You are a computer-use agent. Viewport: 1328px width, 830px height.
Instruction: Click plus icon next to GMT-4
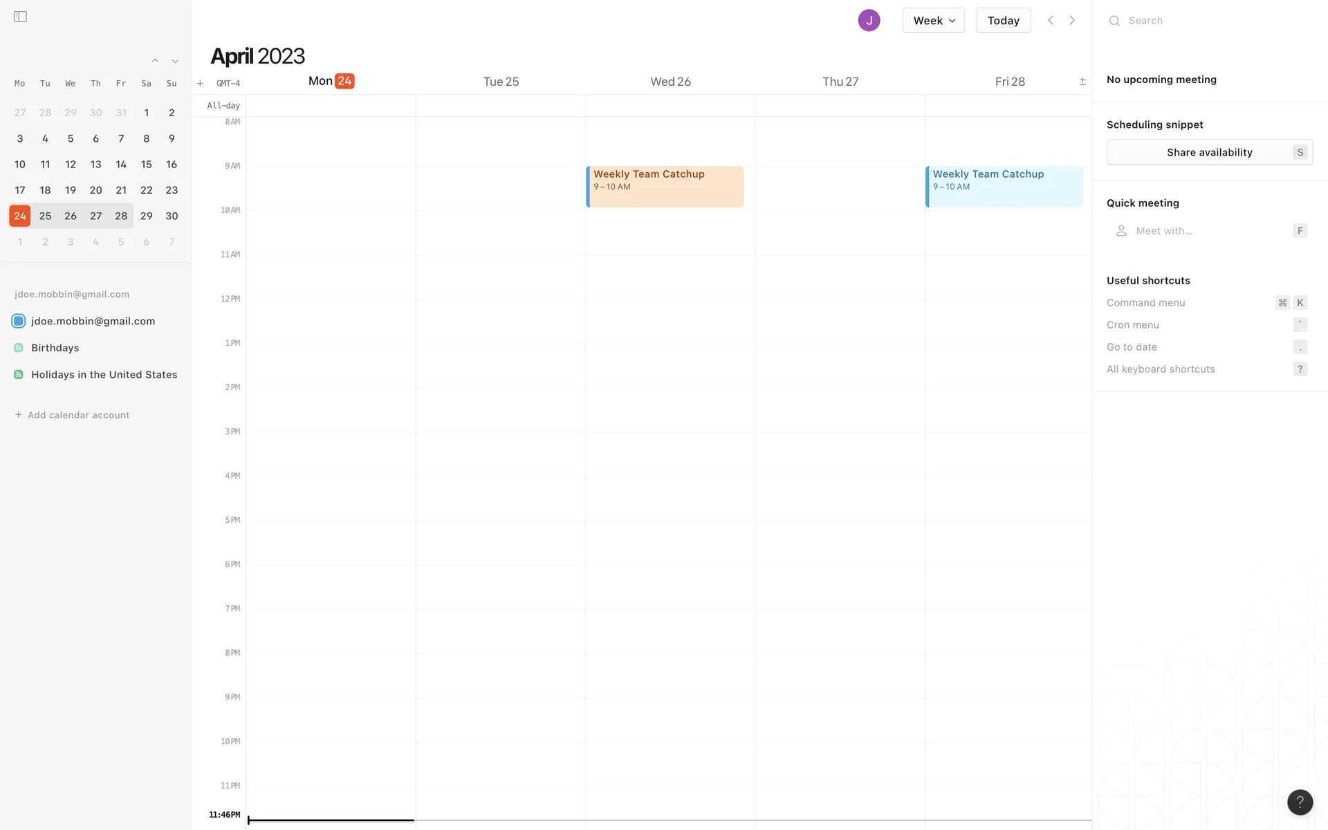click(x=200, y=84)
